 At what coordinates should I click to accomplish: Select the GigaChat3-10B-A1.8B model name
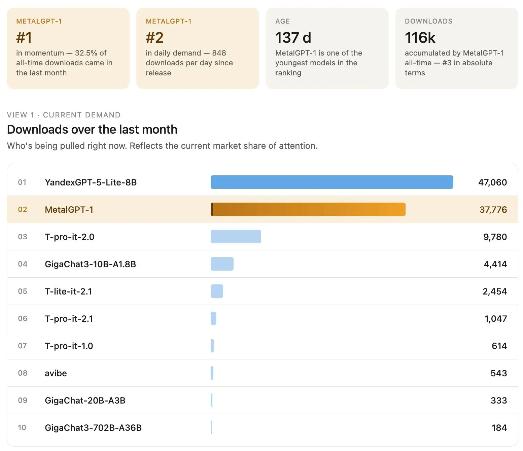[x=91, y=264]
